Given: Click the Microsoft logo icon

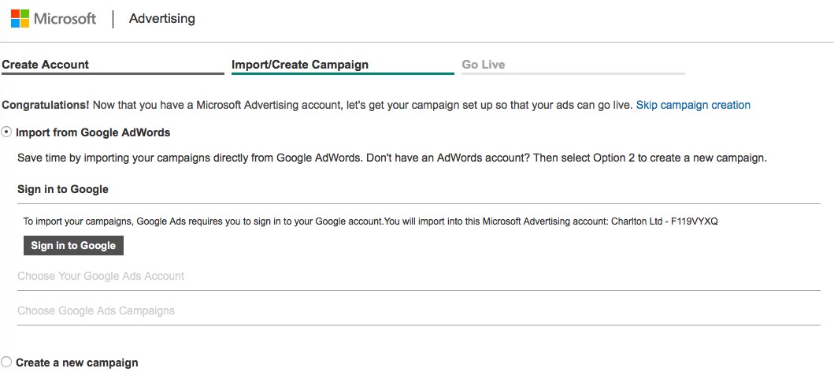Looking at the screenshot, I should coord(20,19).
